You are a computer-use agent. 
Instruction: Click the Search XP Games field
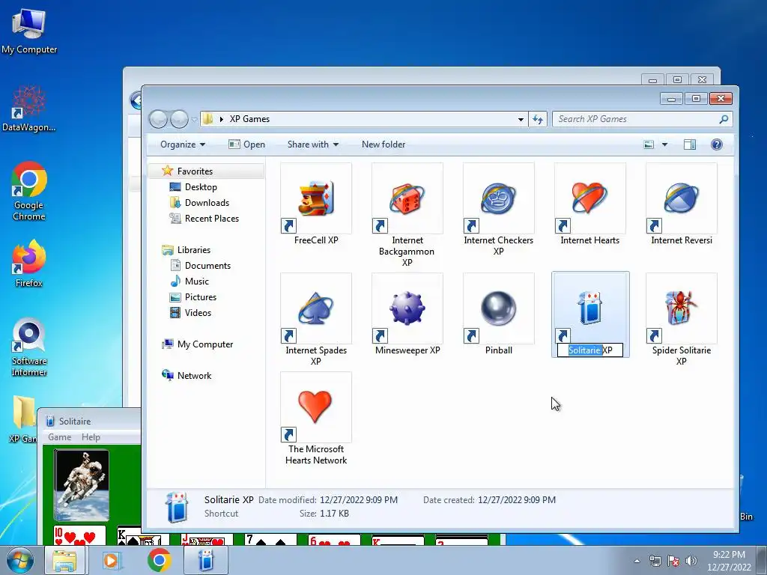pyautogui.click(x=642, y=119)
